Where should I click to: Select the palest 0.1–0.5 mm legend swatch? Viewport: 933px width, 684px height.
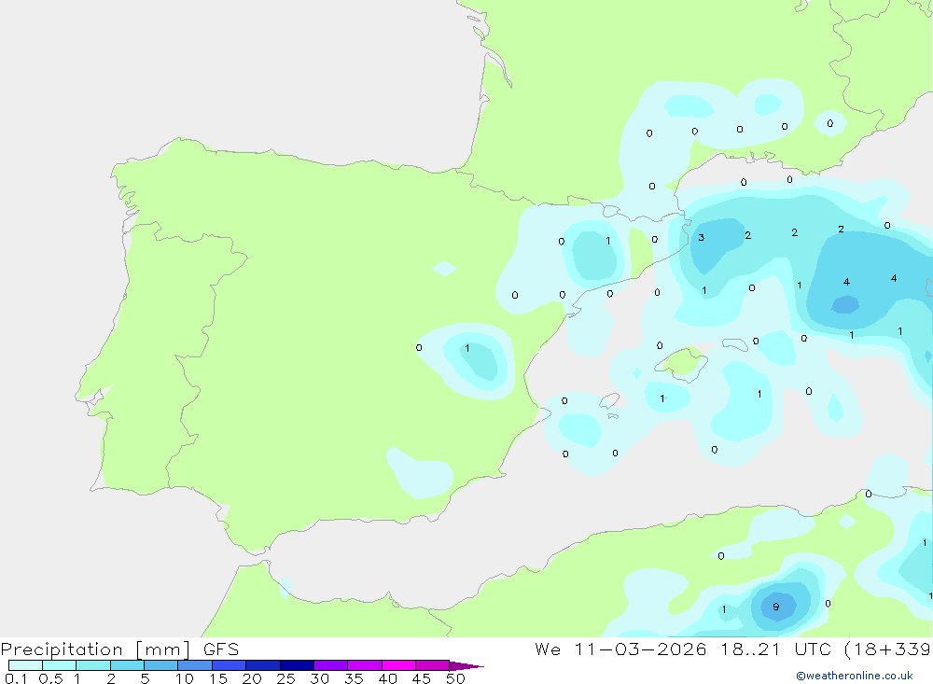(x=25, y=665)
